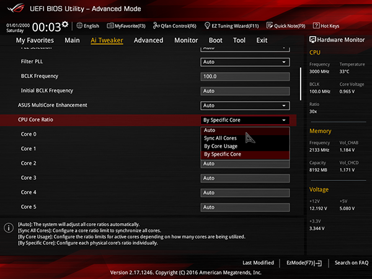Select the Core 1 row label
This screenshot has width=372, height=279.
click(29, 149)
